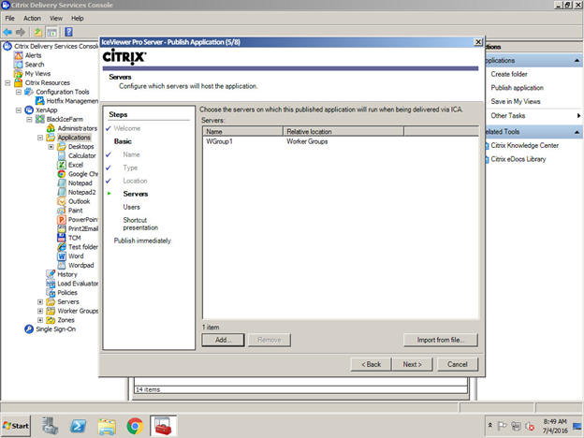Select the Administrators icon in tree

point(51,128)
